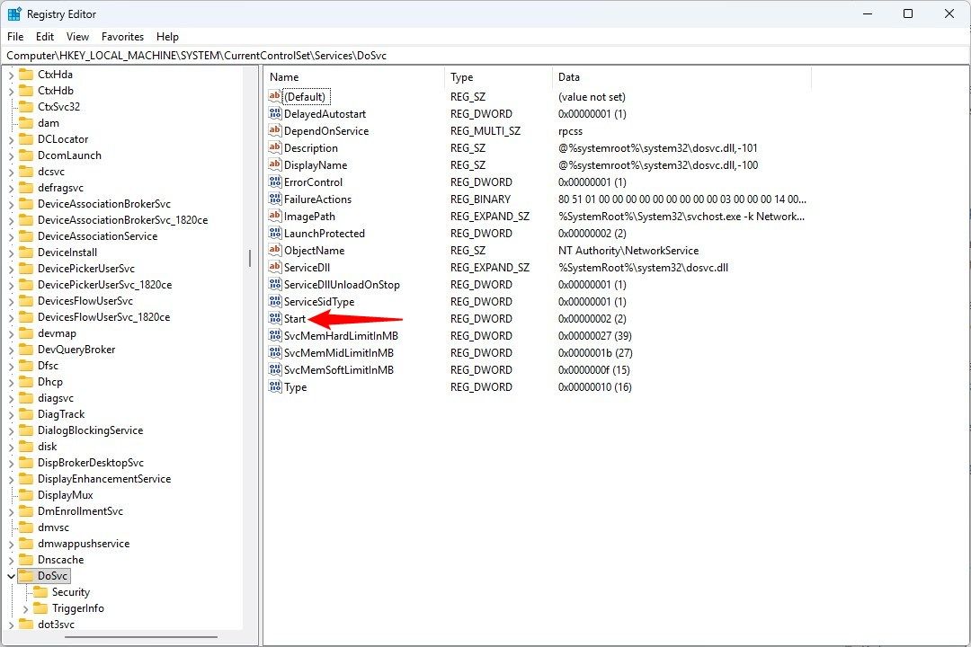
Task: Select the defragsvc key
Action: pos(60,188)
